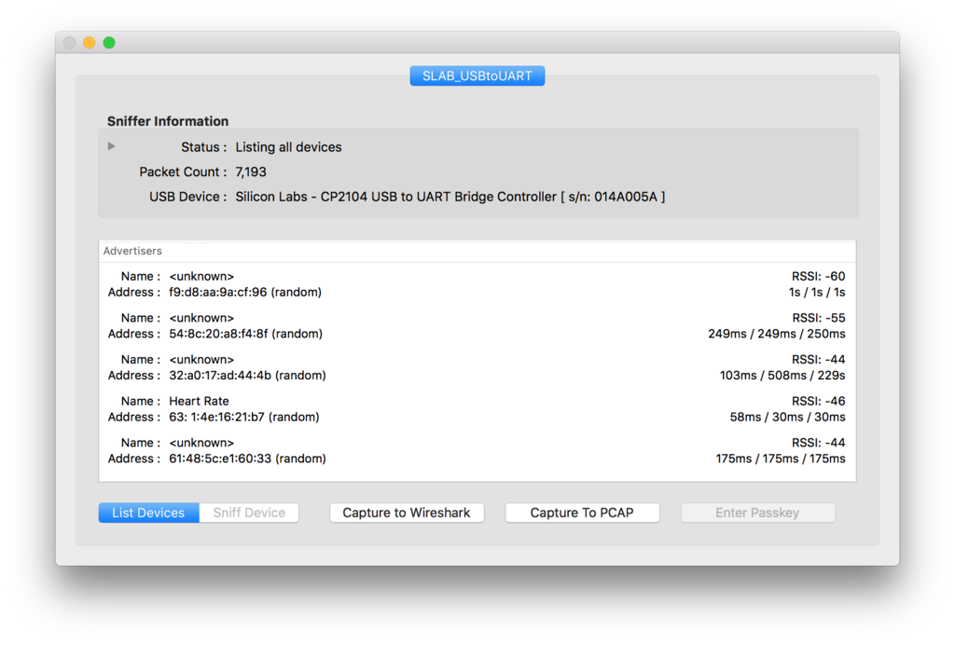Click 103ms / 508ms / 229s interval
Image resolution: width=955 pixels, height=645 pixels.
[782, 375]
